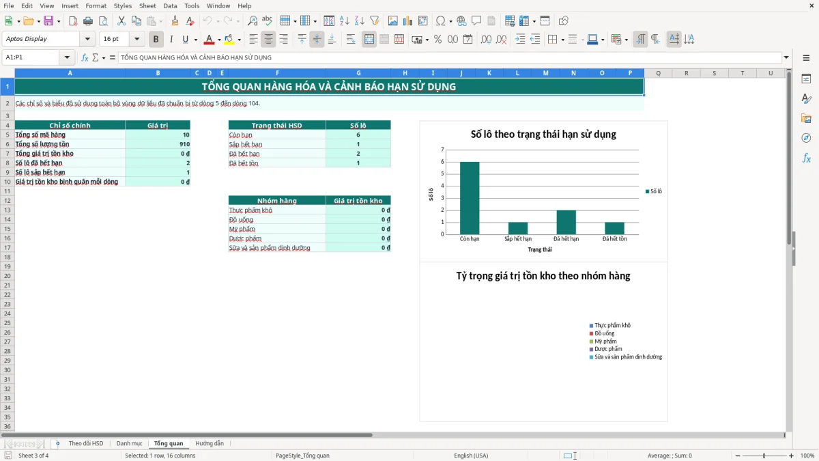The width and height of the screenshot is (819, 461).
Task: Open the Styles menu
Action: click(x=123, y=5)
